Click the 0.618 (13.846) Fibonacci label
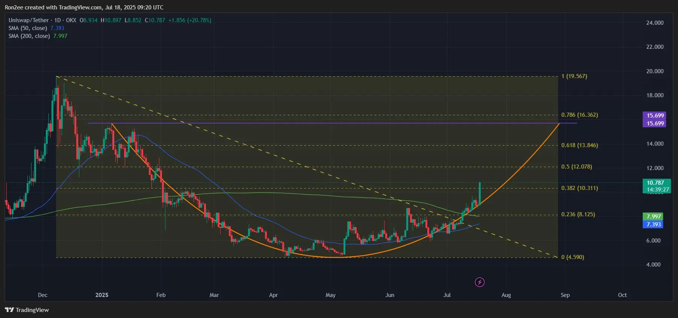Viewport: 678px width, 318px height. coord(580,145)
